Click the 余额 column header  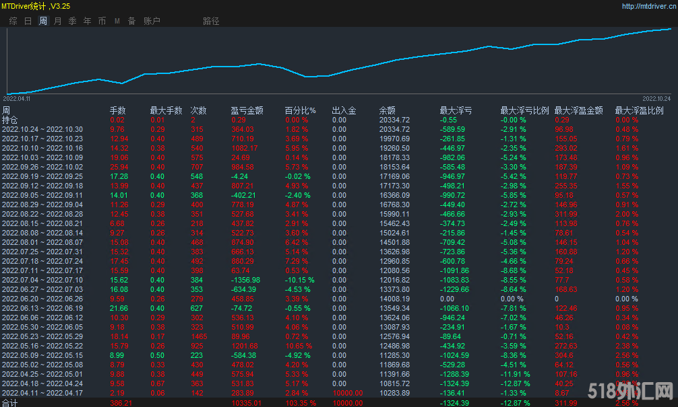[x=387, y=110]
